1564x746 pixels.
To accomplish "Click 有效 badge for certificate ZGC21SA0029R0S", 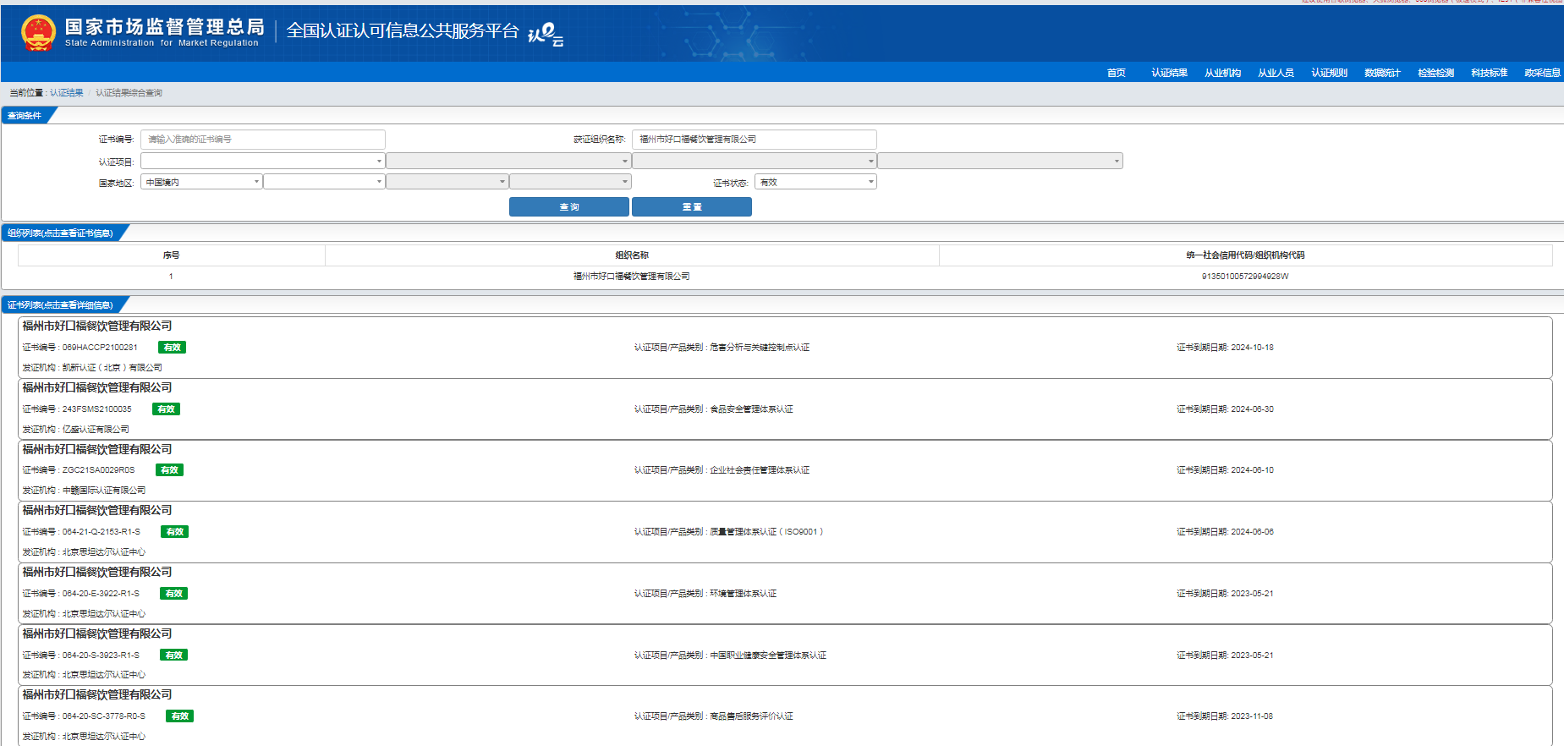I will 169,470.
